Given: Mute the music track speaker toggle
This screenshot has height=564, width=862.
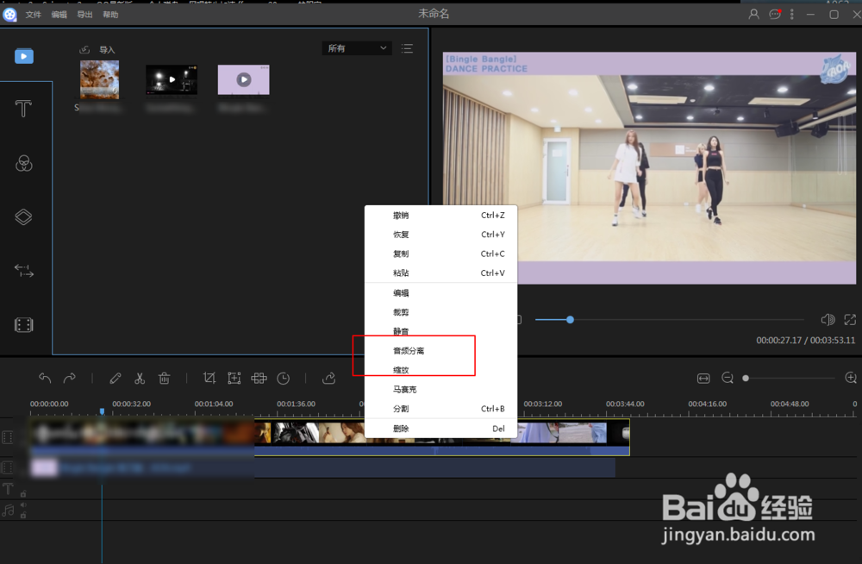Looking at the screenshot, I should pos(23,504).
